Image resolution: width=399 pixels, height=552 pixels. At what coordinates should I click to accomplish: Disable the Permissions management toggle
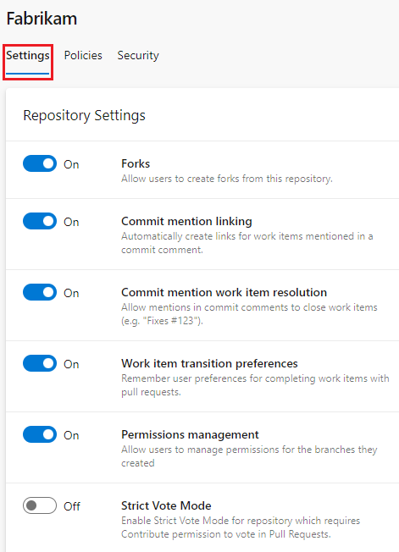click(x=40, y=434)
